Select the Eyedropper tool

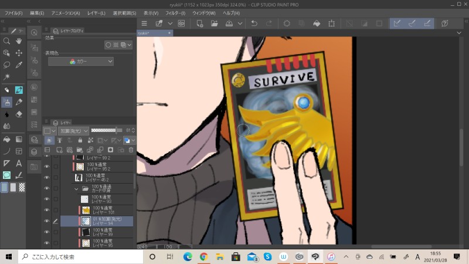point(19,65)
